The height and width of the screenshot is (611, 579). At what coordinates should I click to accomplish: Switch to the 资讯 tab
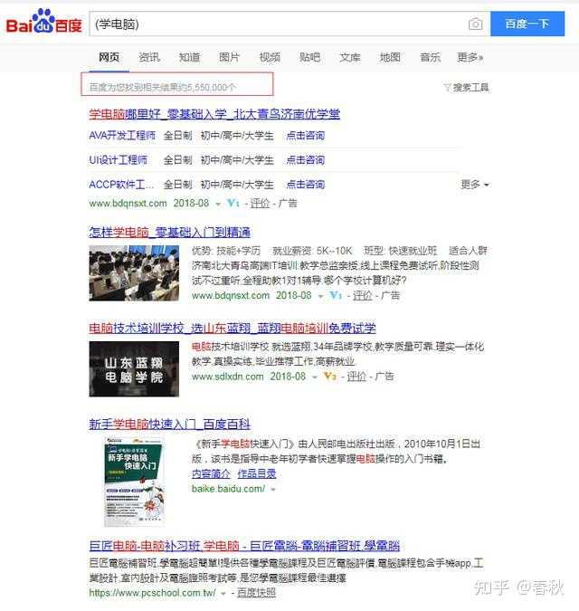coord(149,57)
